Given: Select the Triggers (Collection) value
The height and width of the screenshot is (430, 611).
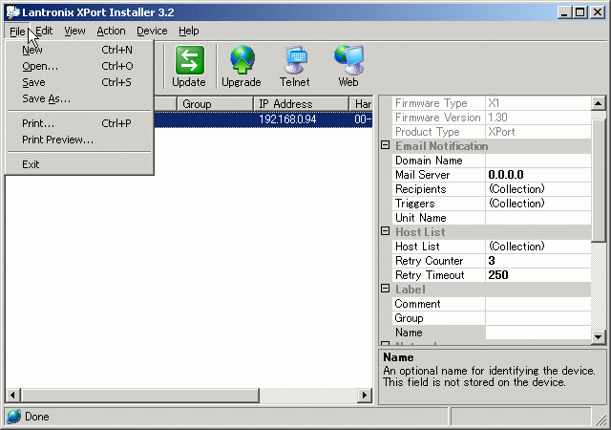Looking at the screenshot, I should [538, 204].
